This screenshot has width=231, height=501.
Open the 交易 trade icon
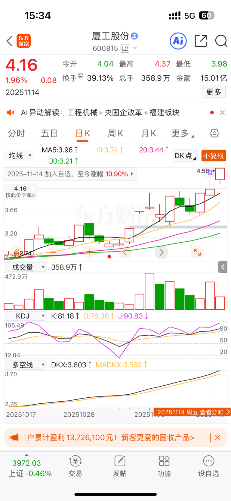(75, 466)
